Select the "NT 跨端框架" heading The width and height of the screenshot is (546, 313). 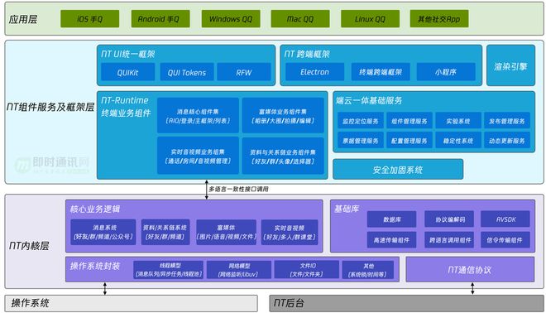[307, 54]
